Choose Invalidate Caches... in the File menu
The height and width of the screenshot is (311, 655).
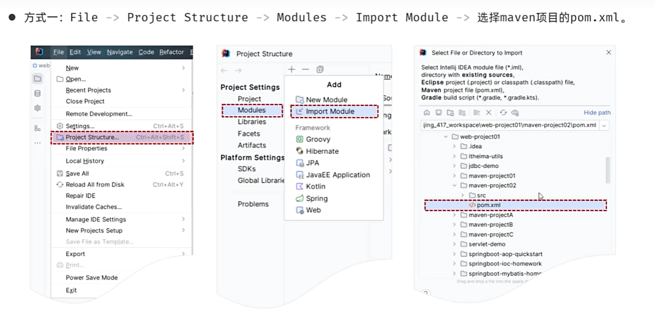122,207
